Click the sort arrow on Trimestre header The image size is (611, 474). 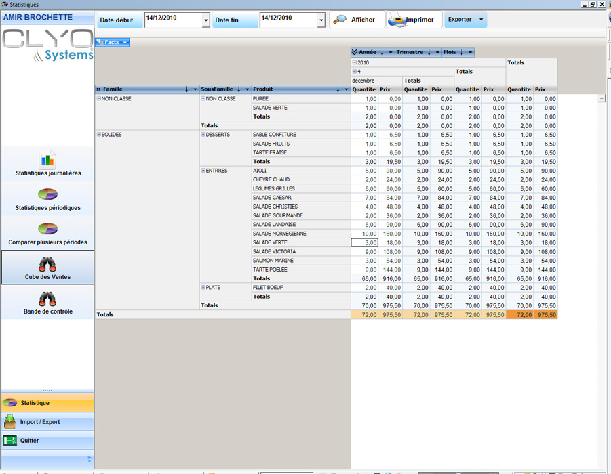point(429,52)
